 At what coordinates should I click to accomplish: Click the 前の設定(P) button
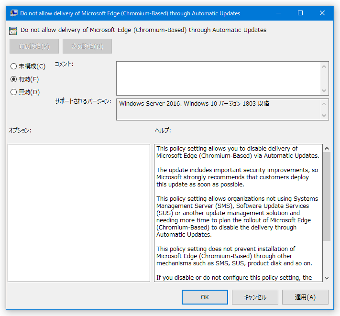point(34,46)
